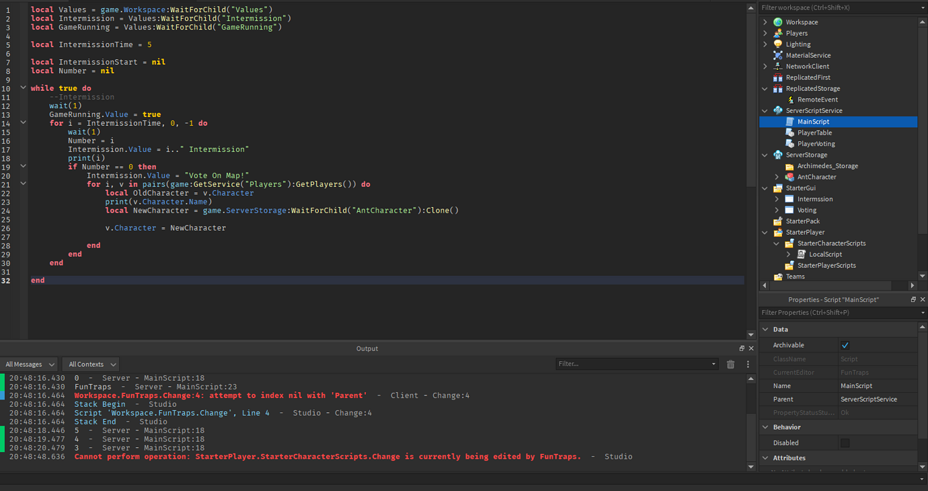Viewport: 928px width, 491px height.
Task: Clear the Output log with trash icon
Action: pos(730,364)
